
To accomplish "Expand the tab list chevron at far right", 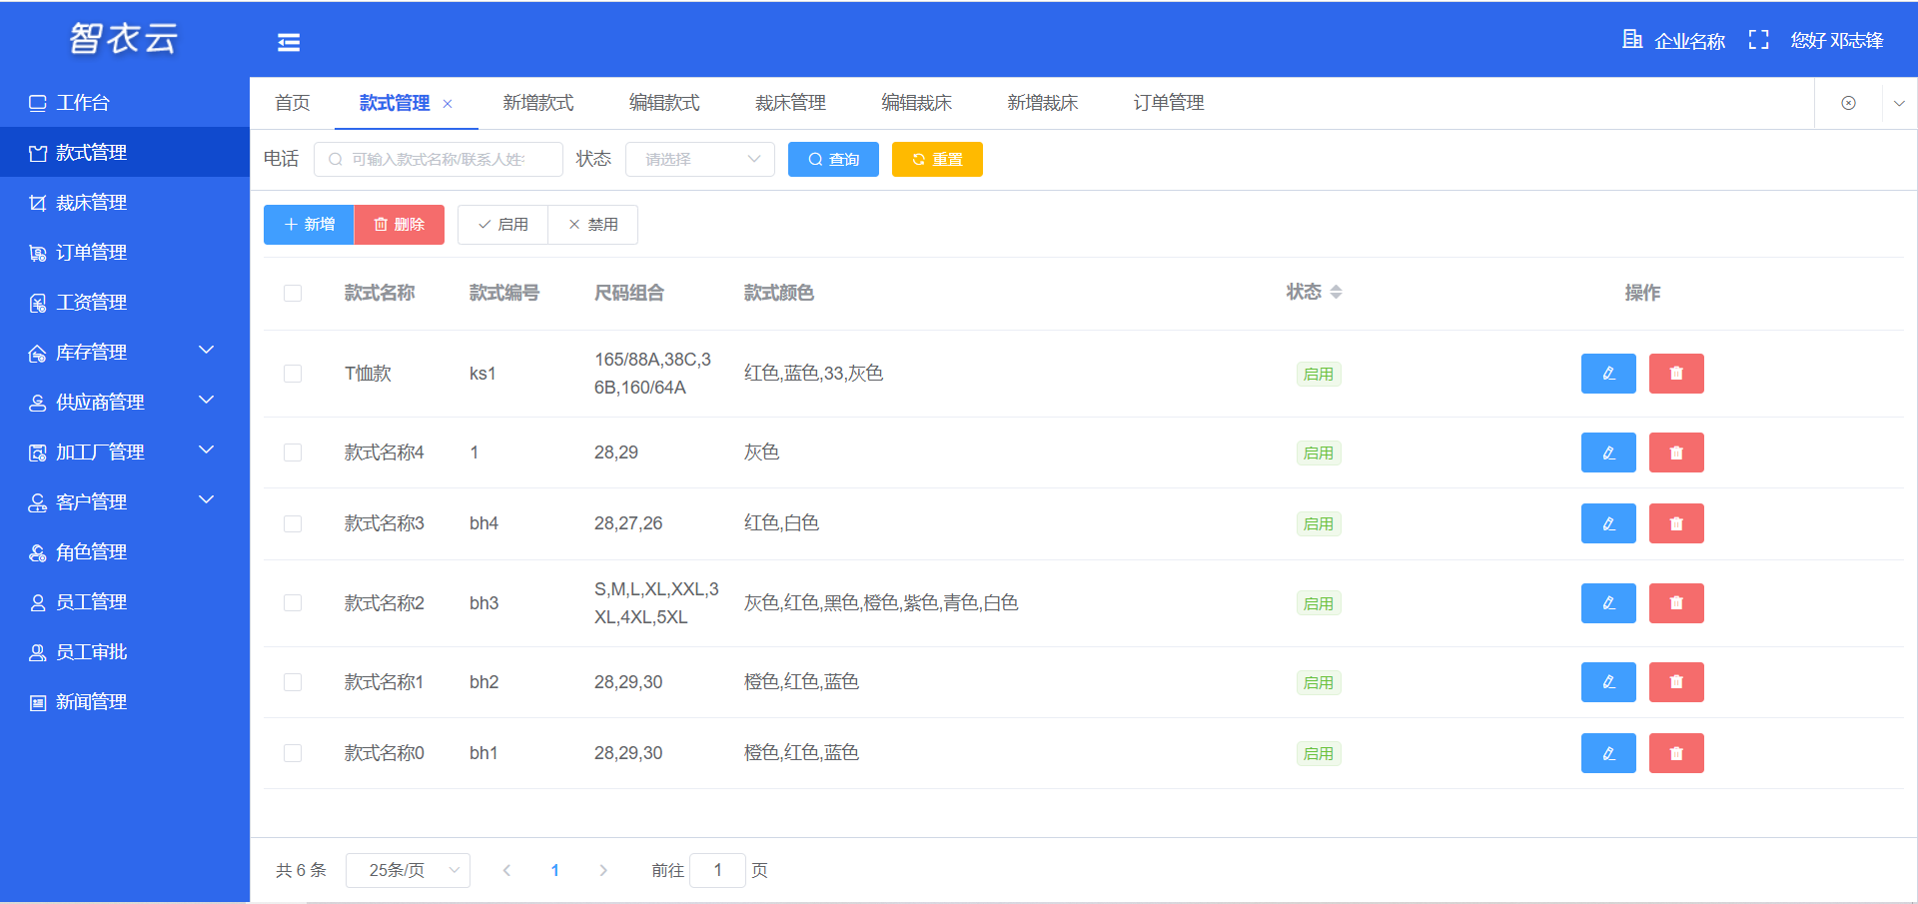I will point(1899,103).
